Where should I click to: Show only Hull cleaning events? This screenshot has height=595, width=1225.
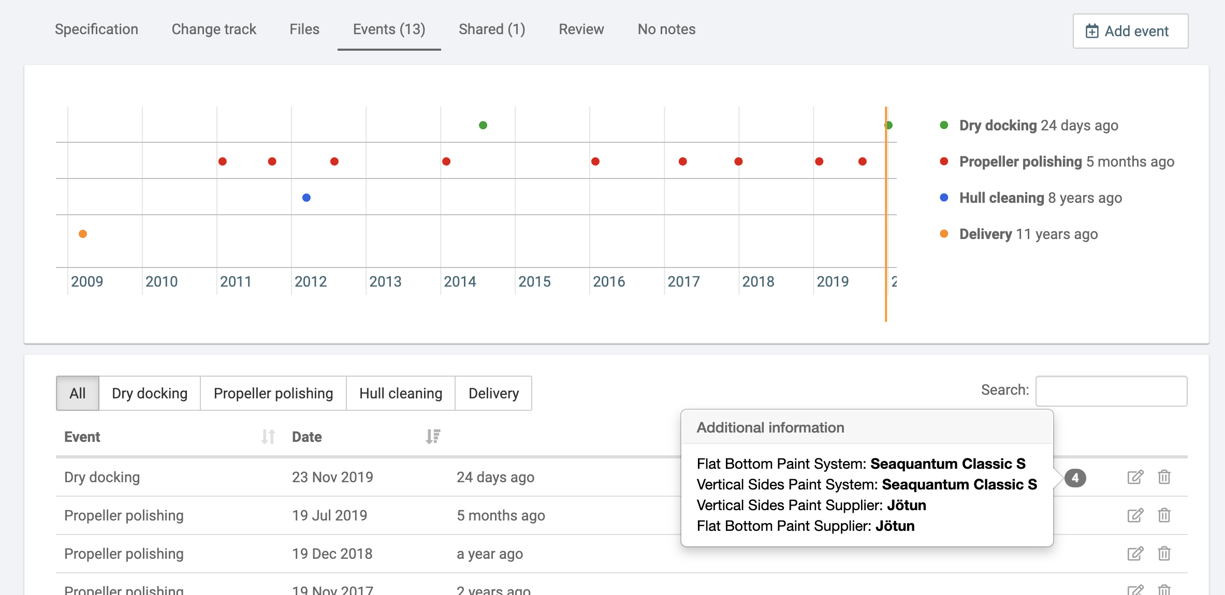(400, 393)
